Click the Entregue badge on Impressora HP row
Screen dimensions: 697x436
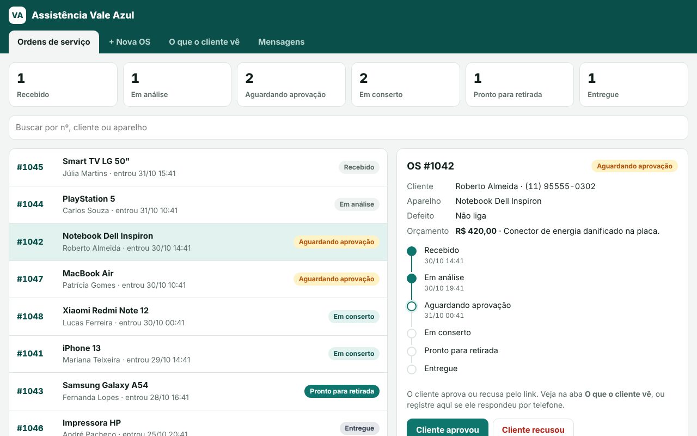[x=359, y=428]
